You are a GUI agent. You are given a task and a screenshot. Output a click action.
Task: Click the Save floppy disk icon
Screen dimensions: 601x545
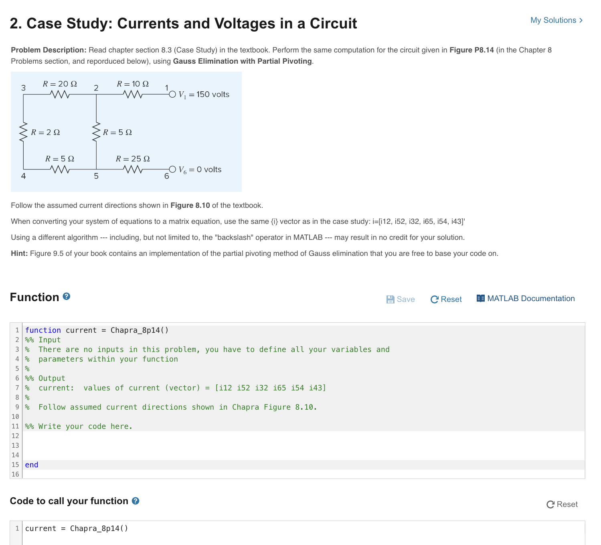tap(391, 299)
